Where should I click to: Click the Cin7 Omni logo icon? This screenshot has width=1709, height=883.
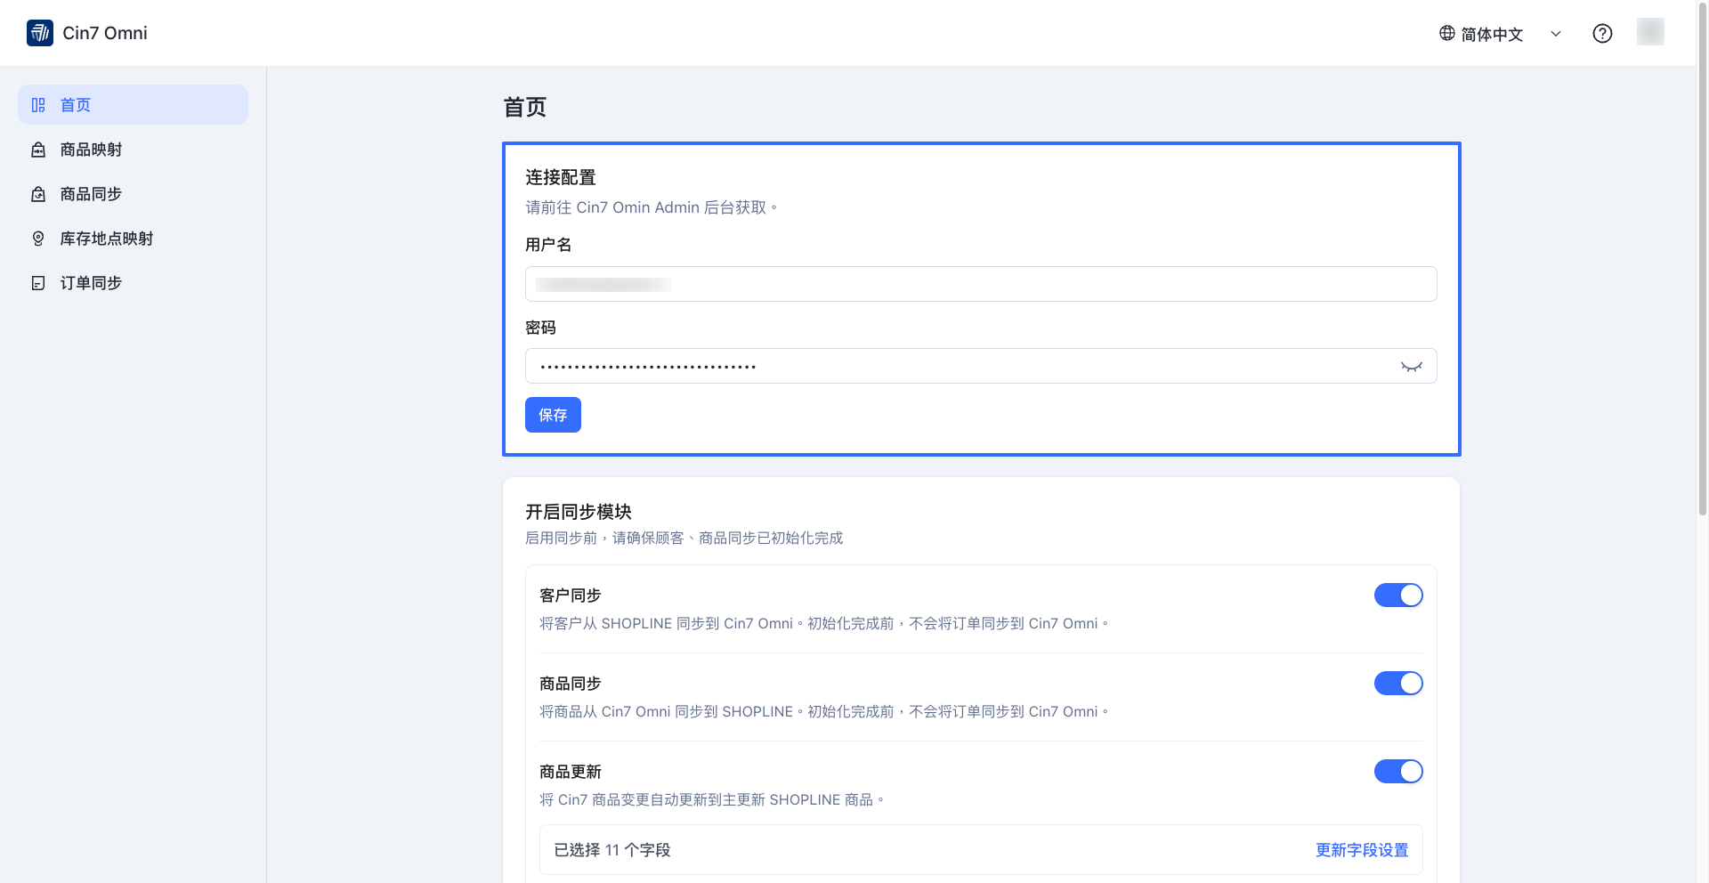(x=40, y=33)
